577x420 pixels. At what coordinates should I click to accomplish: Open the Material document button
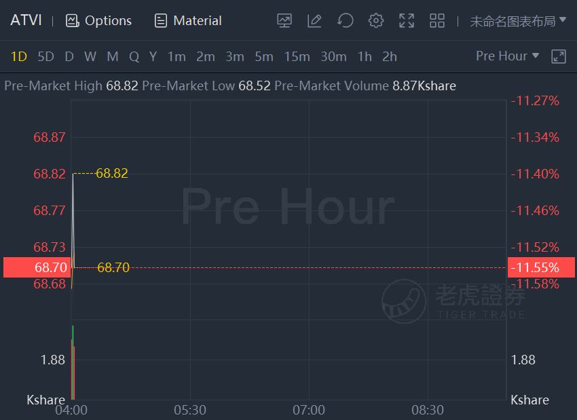coord(188,20)
